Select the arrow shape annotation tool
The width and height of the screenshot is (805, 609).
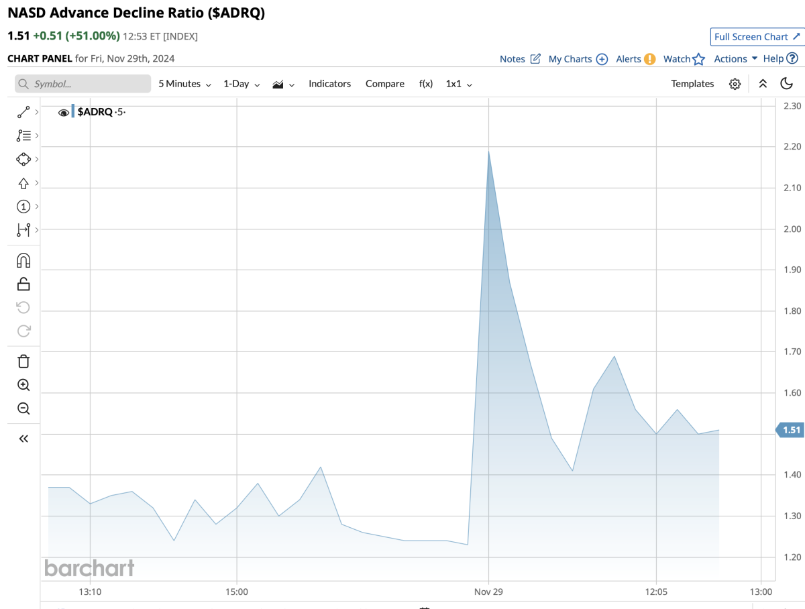[x=23, y=183]
